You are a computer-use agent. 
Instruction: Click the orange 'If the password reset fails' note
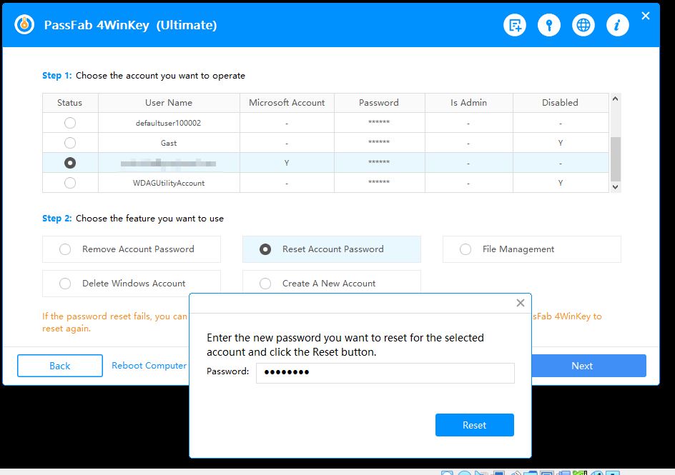(114, 322)
